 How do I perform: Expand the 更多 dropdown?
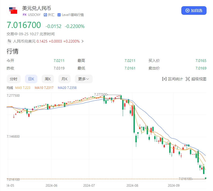(84, 79)
